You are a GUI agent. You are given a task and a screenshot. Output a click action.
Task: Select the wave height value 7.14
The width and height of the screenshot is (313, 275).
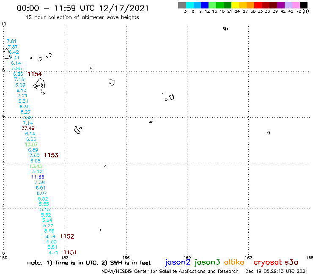coord(28,123)
